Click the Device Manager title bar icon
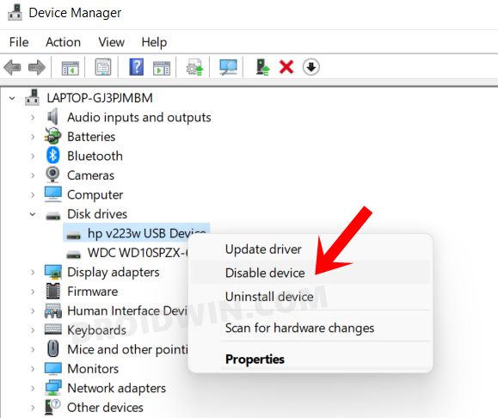Screen dimensions: 498x418 tap(15, 13)
